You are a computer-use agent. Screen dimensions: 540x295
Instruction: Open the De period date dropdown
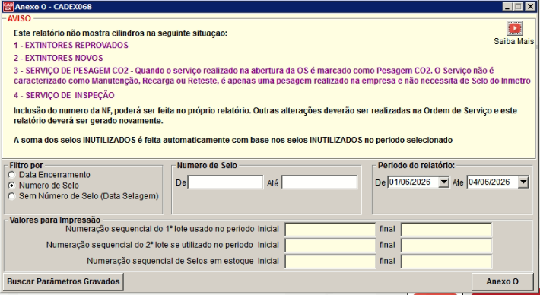click(444, 182)
